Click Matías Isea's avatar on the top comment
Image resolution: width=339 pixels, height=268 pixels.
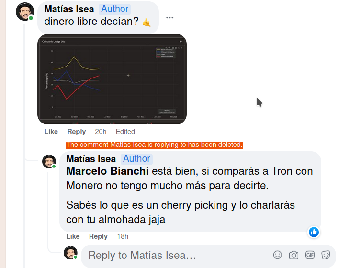click(x=25, y=11)
